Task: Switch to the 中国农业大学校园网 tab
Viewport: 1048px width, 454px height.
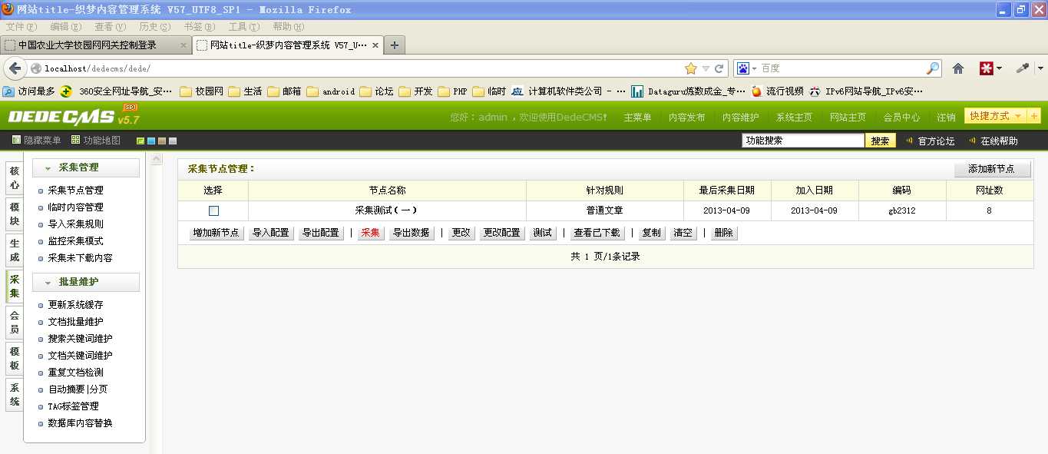Action: pos(96,45)
